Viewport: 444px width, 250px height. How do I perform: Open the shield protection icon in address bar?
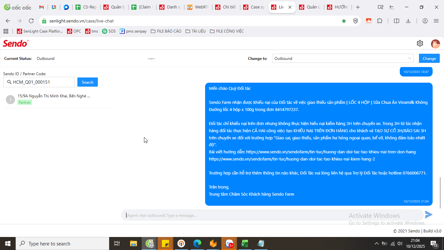point(356,21)
